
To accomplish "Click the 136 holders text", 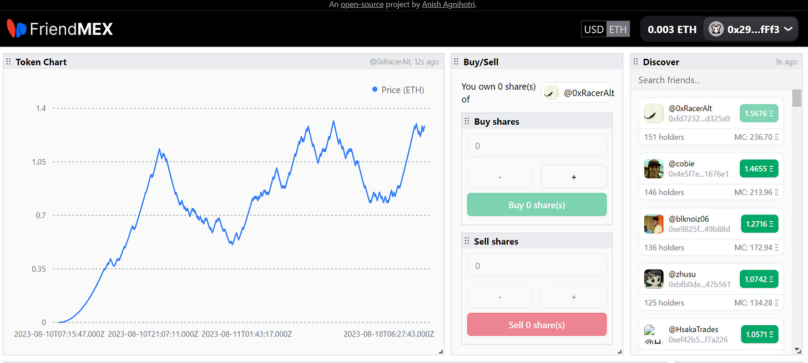I will point(664,247).
